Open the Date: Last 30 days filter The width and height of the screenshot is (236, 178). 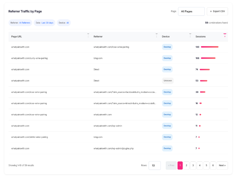point(45,23)
